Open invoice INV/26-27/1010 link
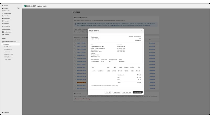 pos(81,55)
